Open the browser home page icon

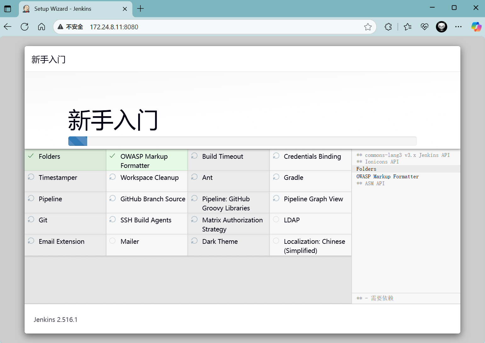coord(42,27)
